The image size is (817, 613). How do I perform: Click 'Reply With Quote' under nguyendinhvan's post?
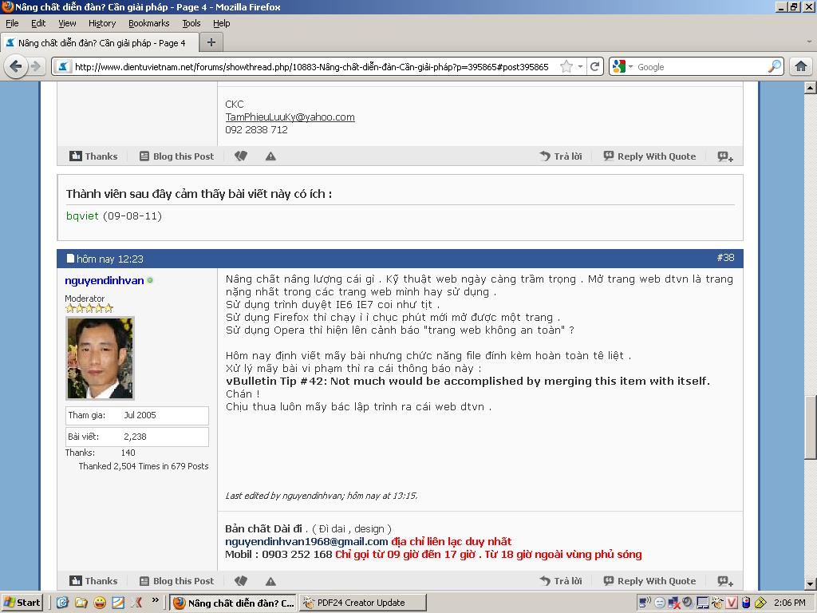coord(649,581)
